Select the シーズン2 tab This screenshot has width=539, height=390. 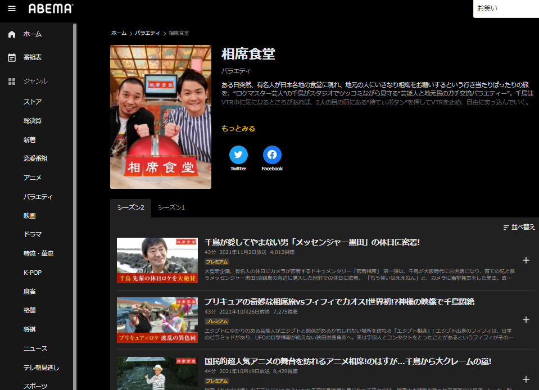[130, 208]
